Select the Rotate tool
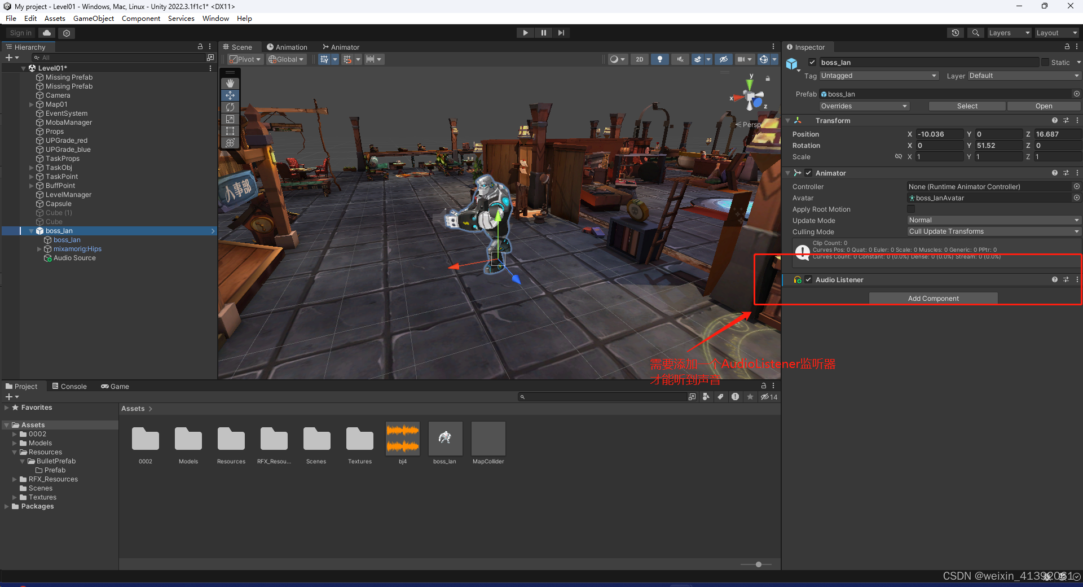 point(230,107)
